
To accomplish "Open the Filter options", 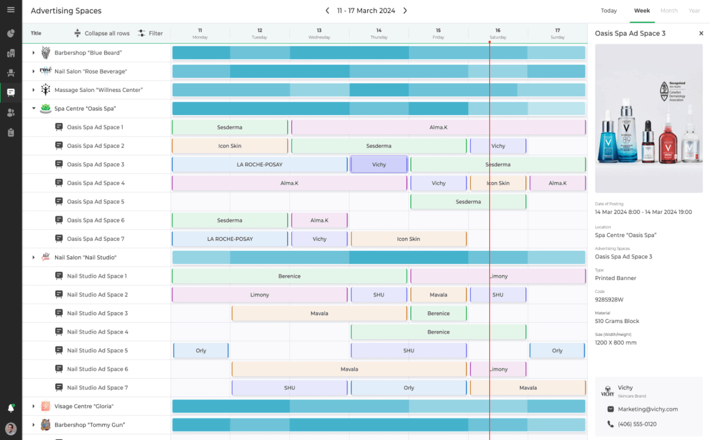I will pyautogui.click(x=150, y=33).
